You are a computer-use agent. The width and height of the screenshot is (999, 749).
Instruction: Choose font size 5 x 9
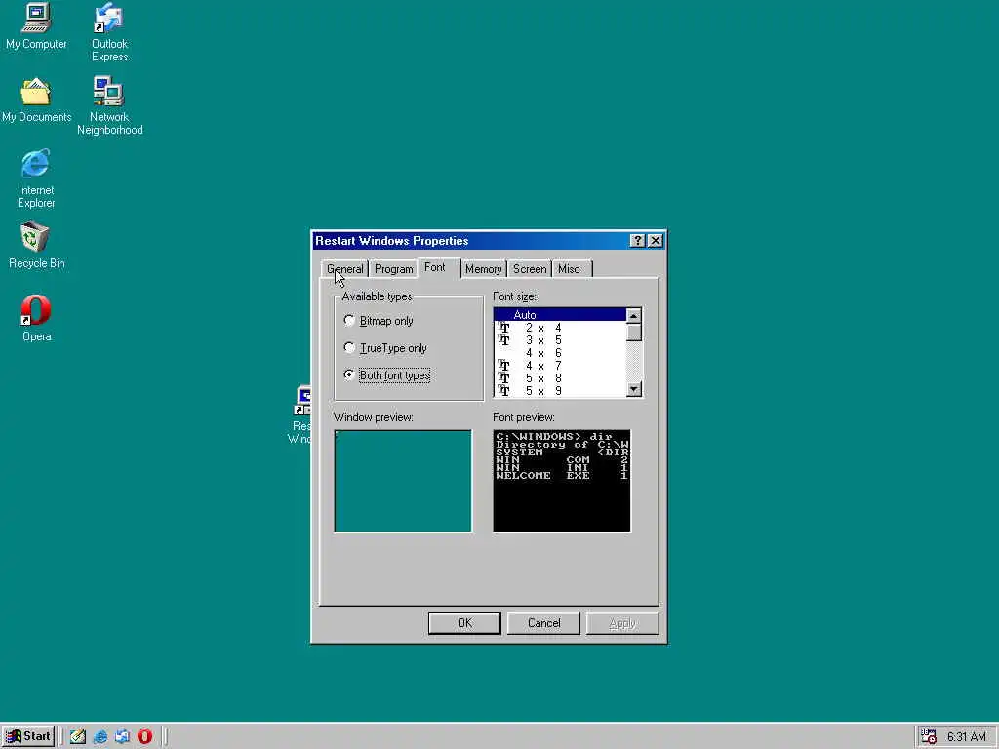560,391
